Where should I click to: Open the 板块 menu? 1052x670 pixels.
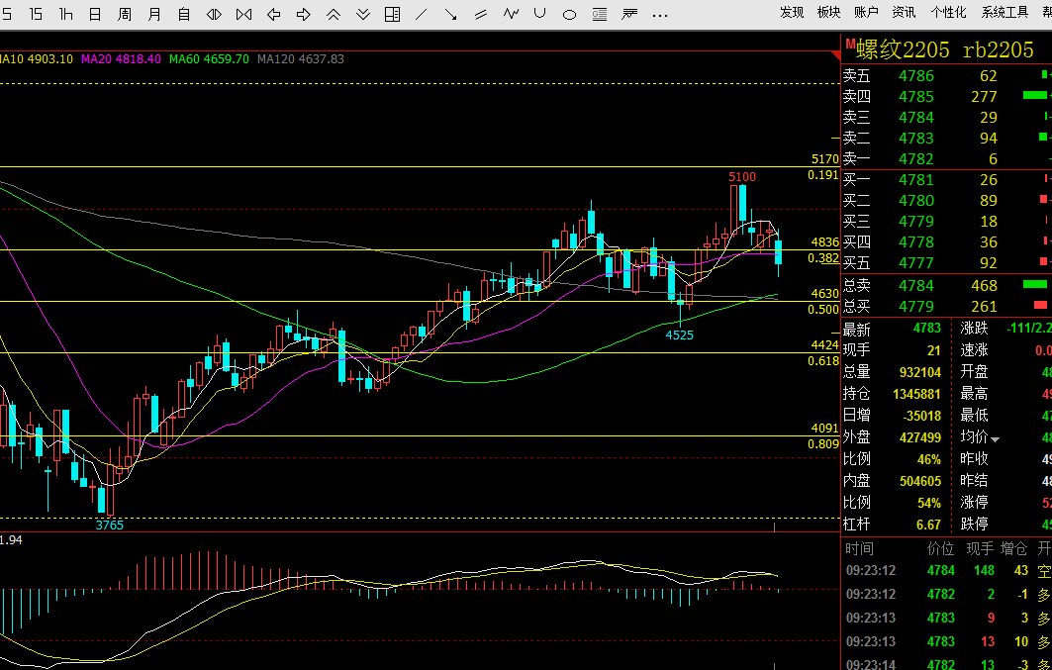[x=828, y=12]
